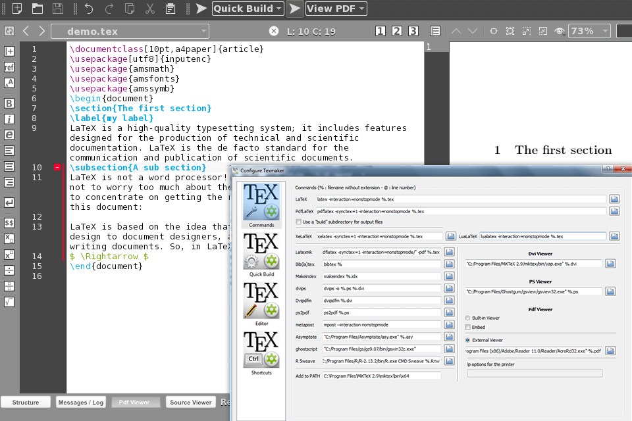Browse for the external Pdf Viewer executable
Viewport: 632px width, 421px height.
pos(610,351)
